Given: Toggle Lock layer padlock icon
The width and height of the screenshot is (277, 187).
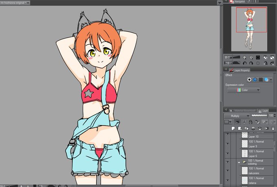Looking at the screenshot, I should pyautogui.click(x=251, y=122).
